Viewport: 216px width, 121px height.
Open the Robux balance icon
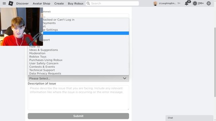tap(195, 3)
